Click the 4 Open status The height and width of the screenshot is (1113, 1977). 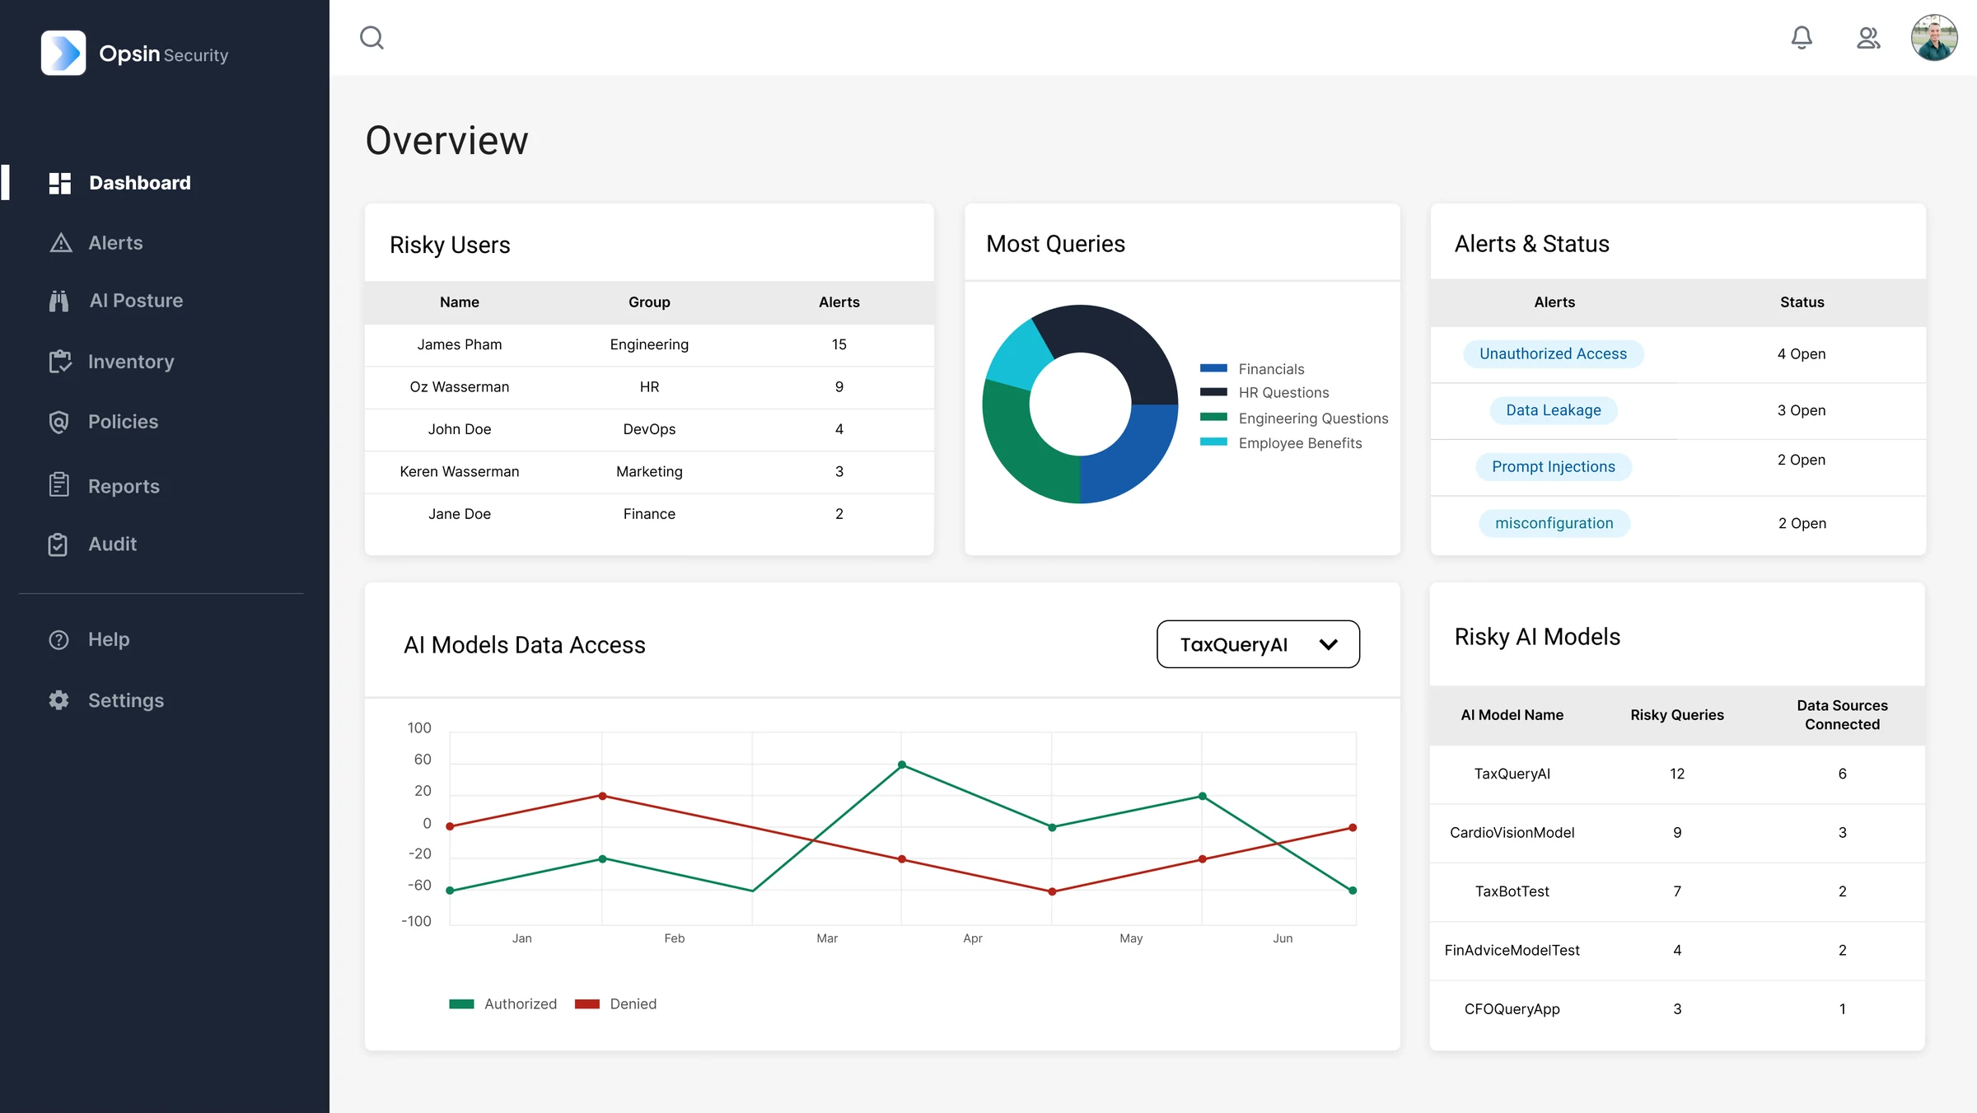point(1802,353)
